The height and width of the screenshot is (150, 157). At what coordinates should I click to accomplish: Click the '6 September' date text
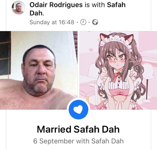(x=54, y=141)
